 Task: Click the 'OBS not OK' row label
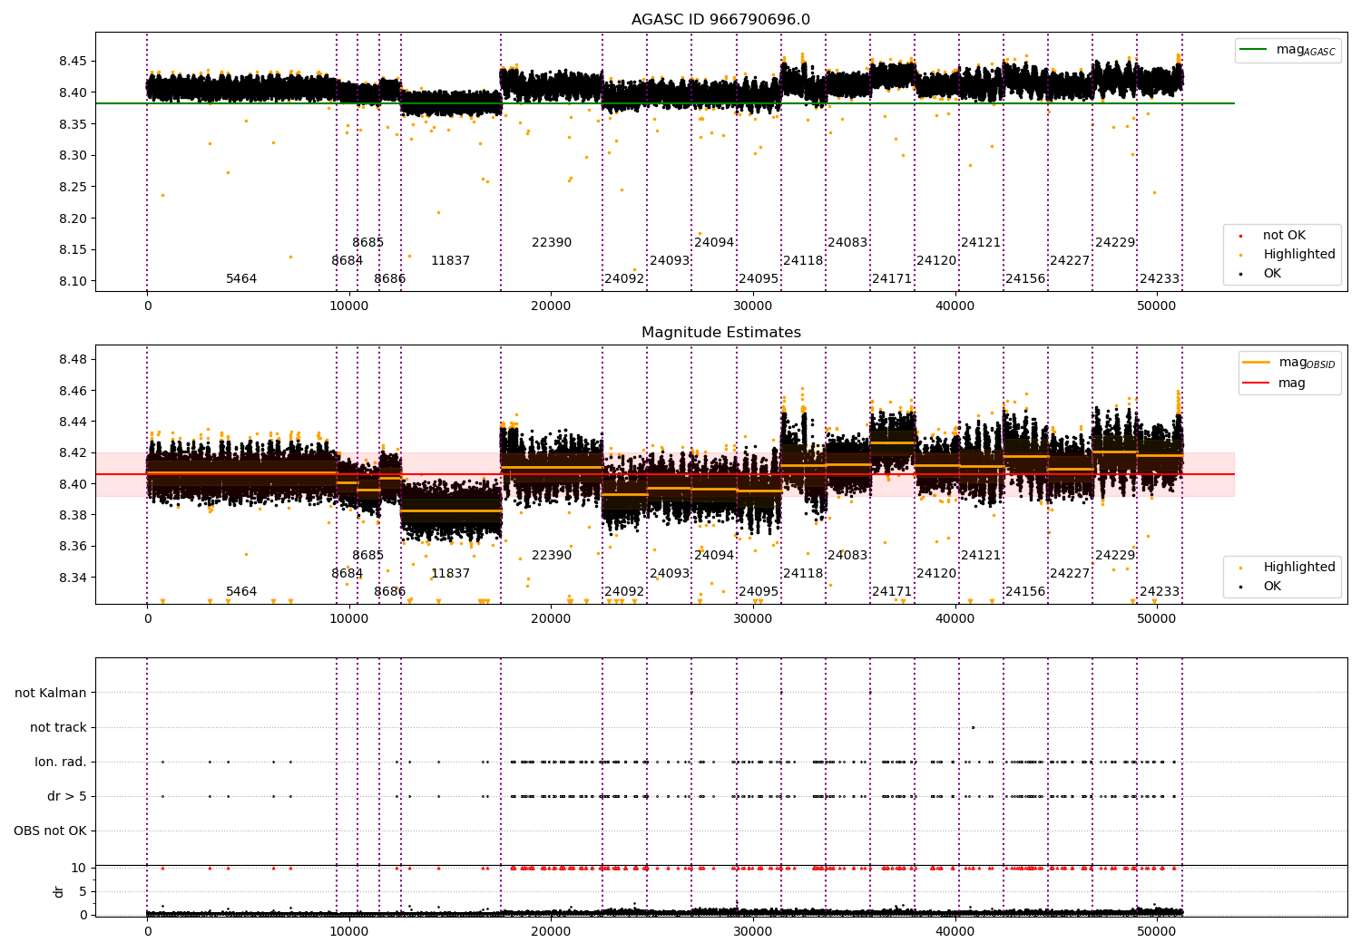click(x=50, y=831)
